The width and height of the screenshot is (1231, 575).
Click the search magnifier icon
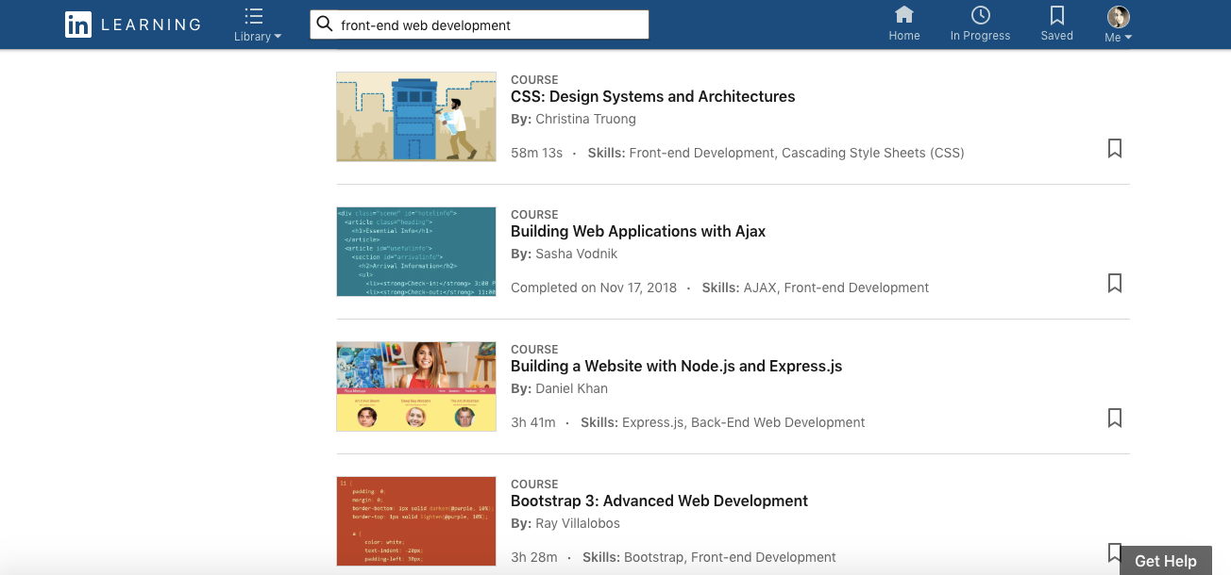click(325, 25)
